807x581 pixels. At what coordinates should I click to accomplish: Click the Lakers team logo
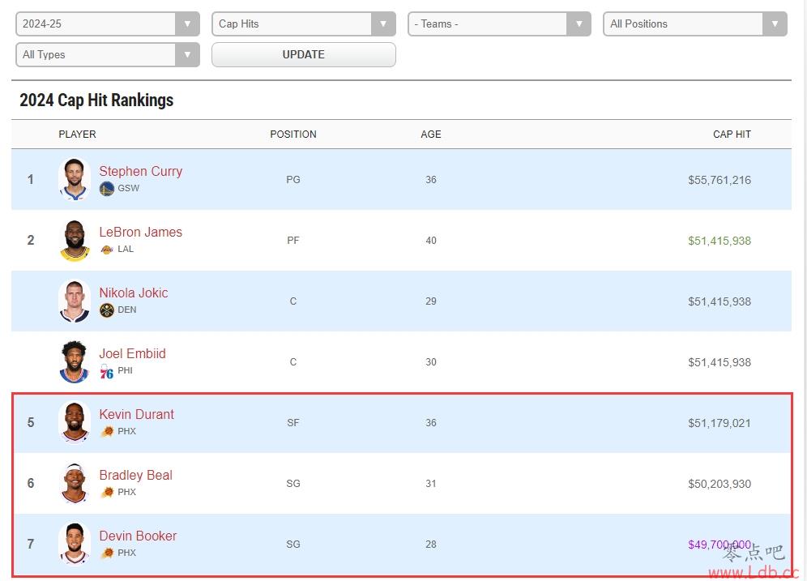(106, 250)
